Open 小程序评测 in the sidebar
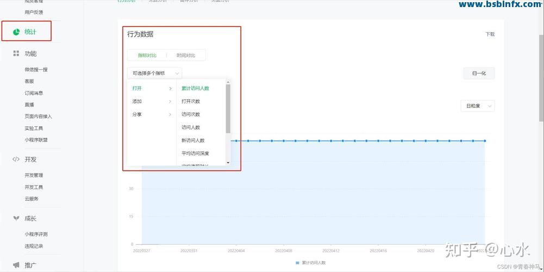The height and width of the screenshot is (272, 544). 36,234
